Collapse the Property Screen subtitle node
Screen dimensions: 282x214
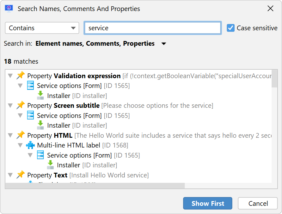coord(10,106)
